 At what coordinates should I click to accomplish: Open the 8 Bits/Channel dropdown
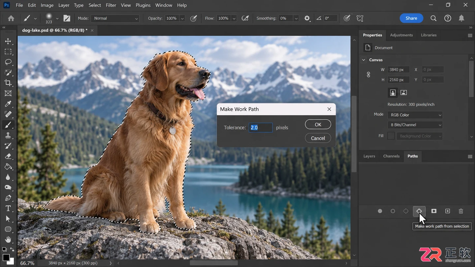pyautogui.click(x=415, y=125)
